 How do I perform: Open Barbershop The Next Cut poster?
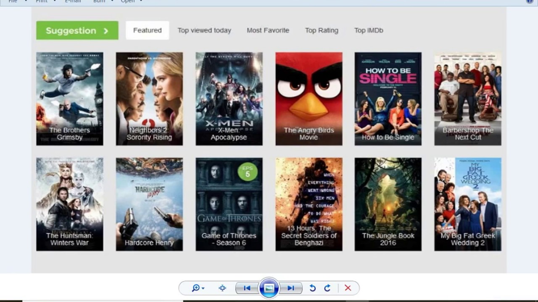point(468,99)
